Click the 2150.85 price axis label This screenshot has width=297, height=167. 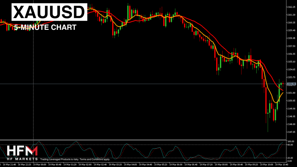point(291,101)
